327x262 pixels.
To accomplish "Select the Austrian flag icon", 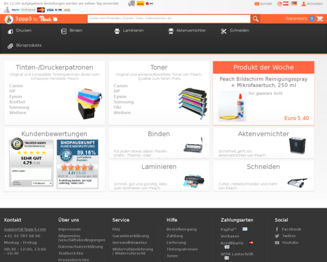I will click(x=286, y=3).
